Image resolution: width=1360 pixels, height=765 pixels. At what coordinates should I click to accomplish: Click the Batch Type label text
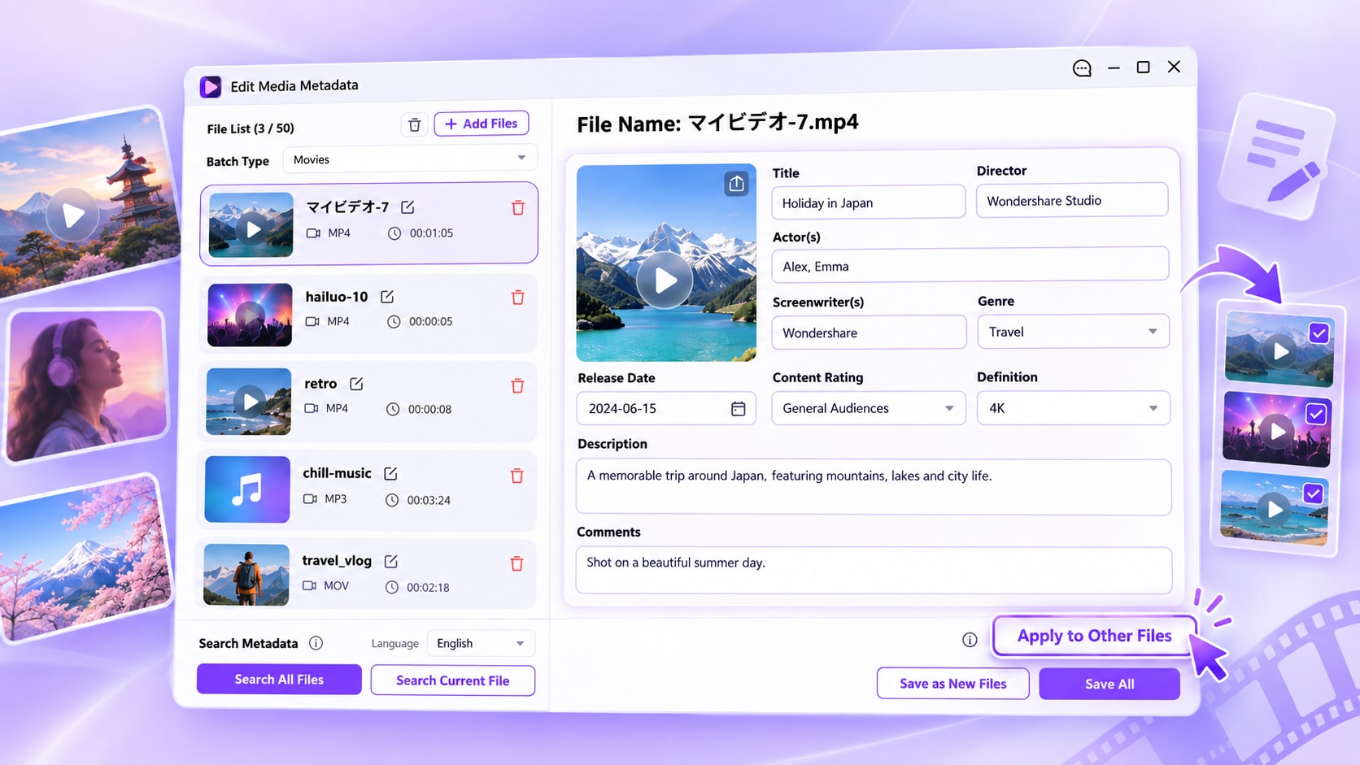(x=238, y=161)
